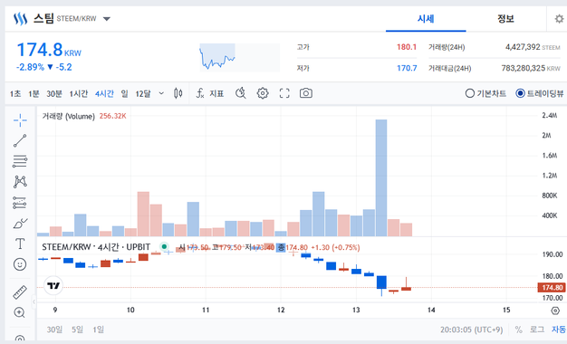Open the Fibonacci retracement tool
This screenshot has height=344, width=567.
click(20, 161)
